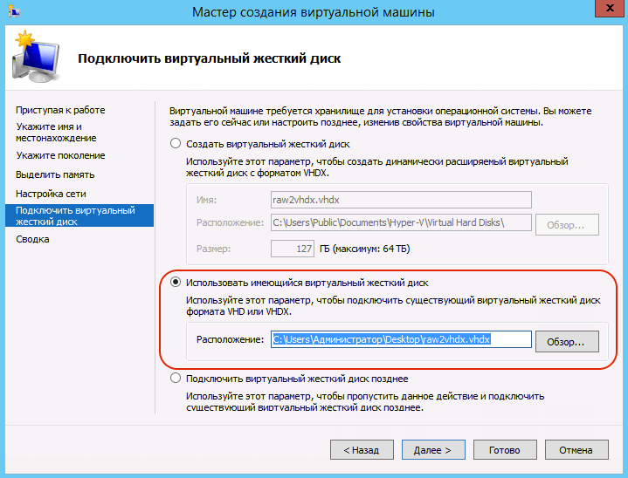This screenshot has height=478, width=628.
Task: Go to 'Укажите имя и местонахождение' step
Action: 56,133
